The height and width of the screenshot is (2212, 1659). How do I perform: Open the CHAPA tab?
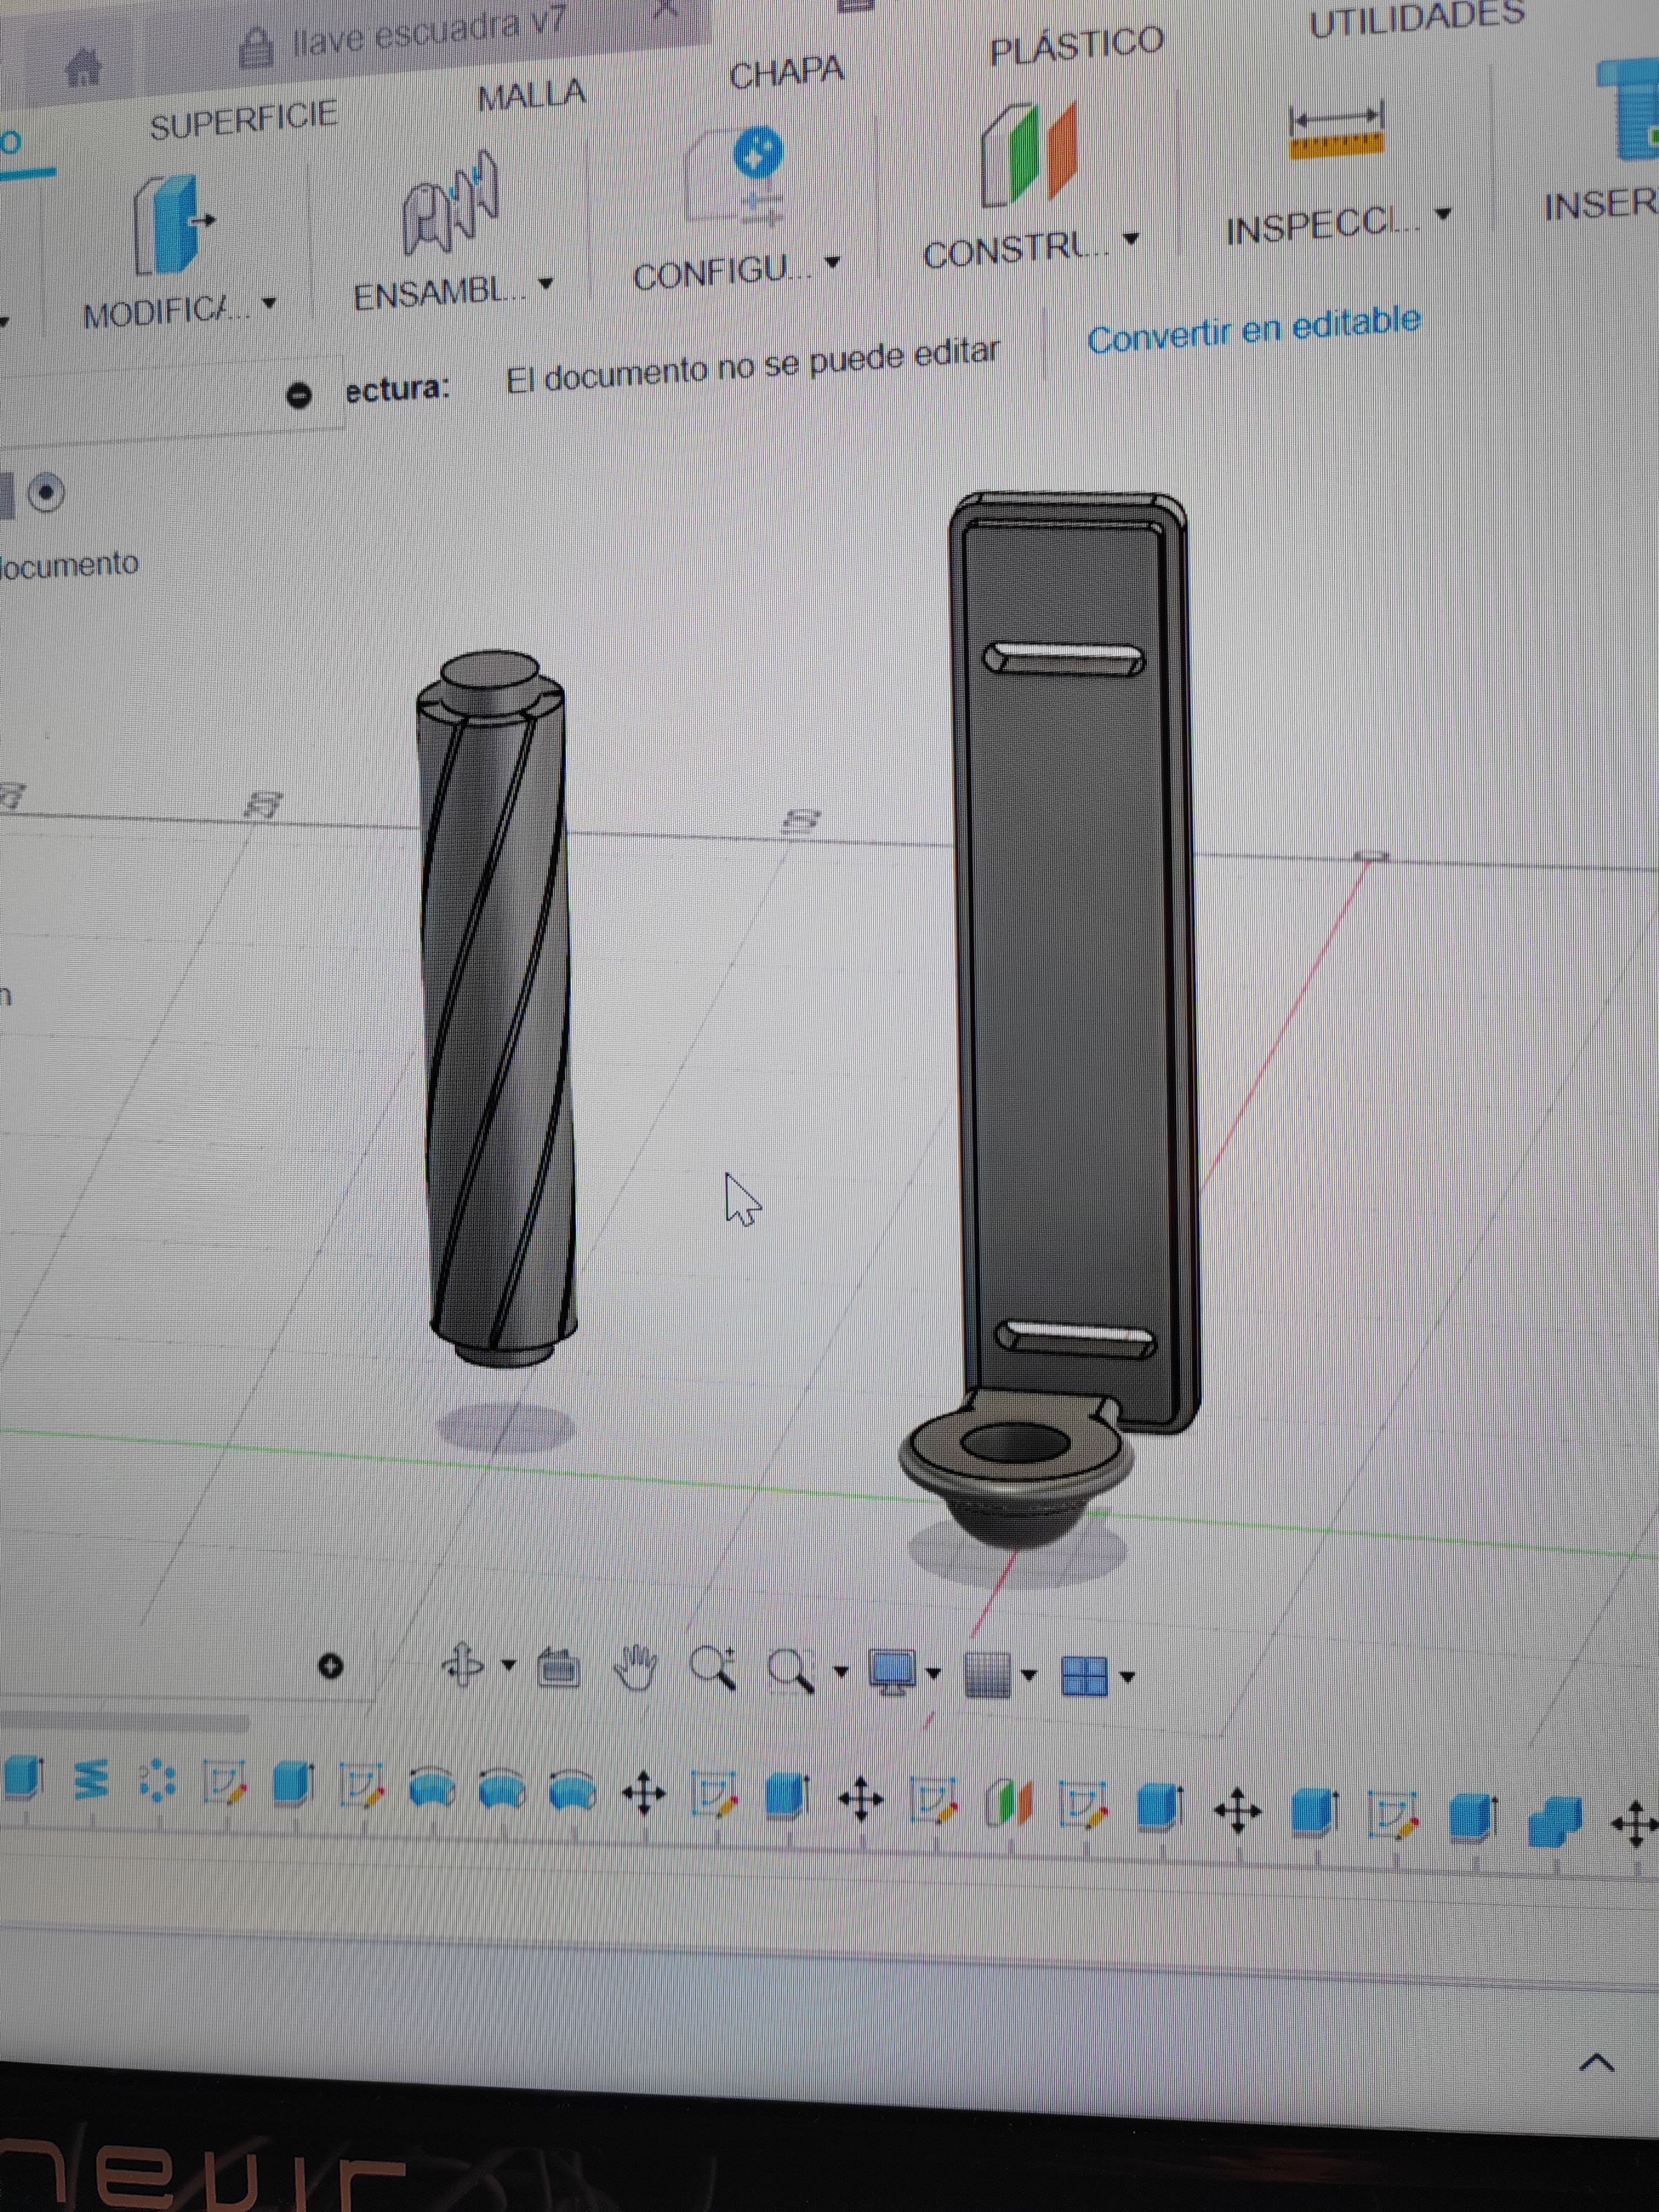click(786, 73)
